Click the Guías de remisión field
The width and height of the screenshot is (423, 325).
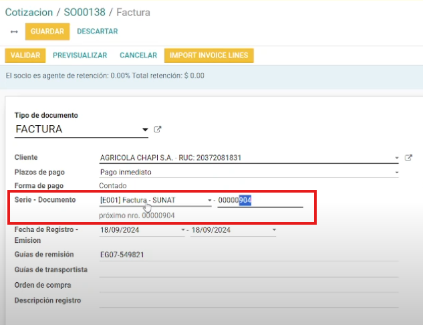tap(247, 254)
